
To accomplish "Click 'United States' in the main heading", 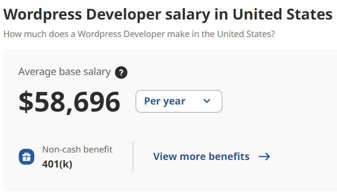I will tap(282, 14).
